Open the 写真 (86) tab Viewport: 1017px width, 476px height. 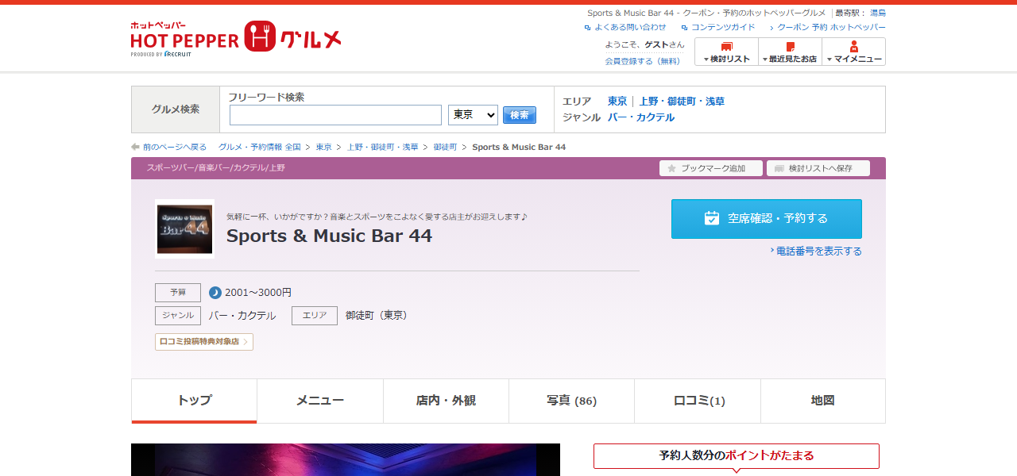(x=571, y=401)
